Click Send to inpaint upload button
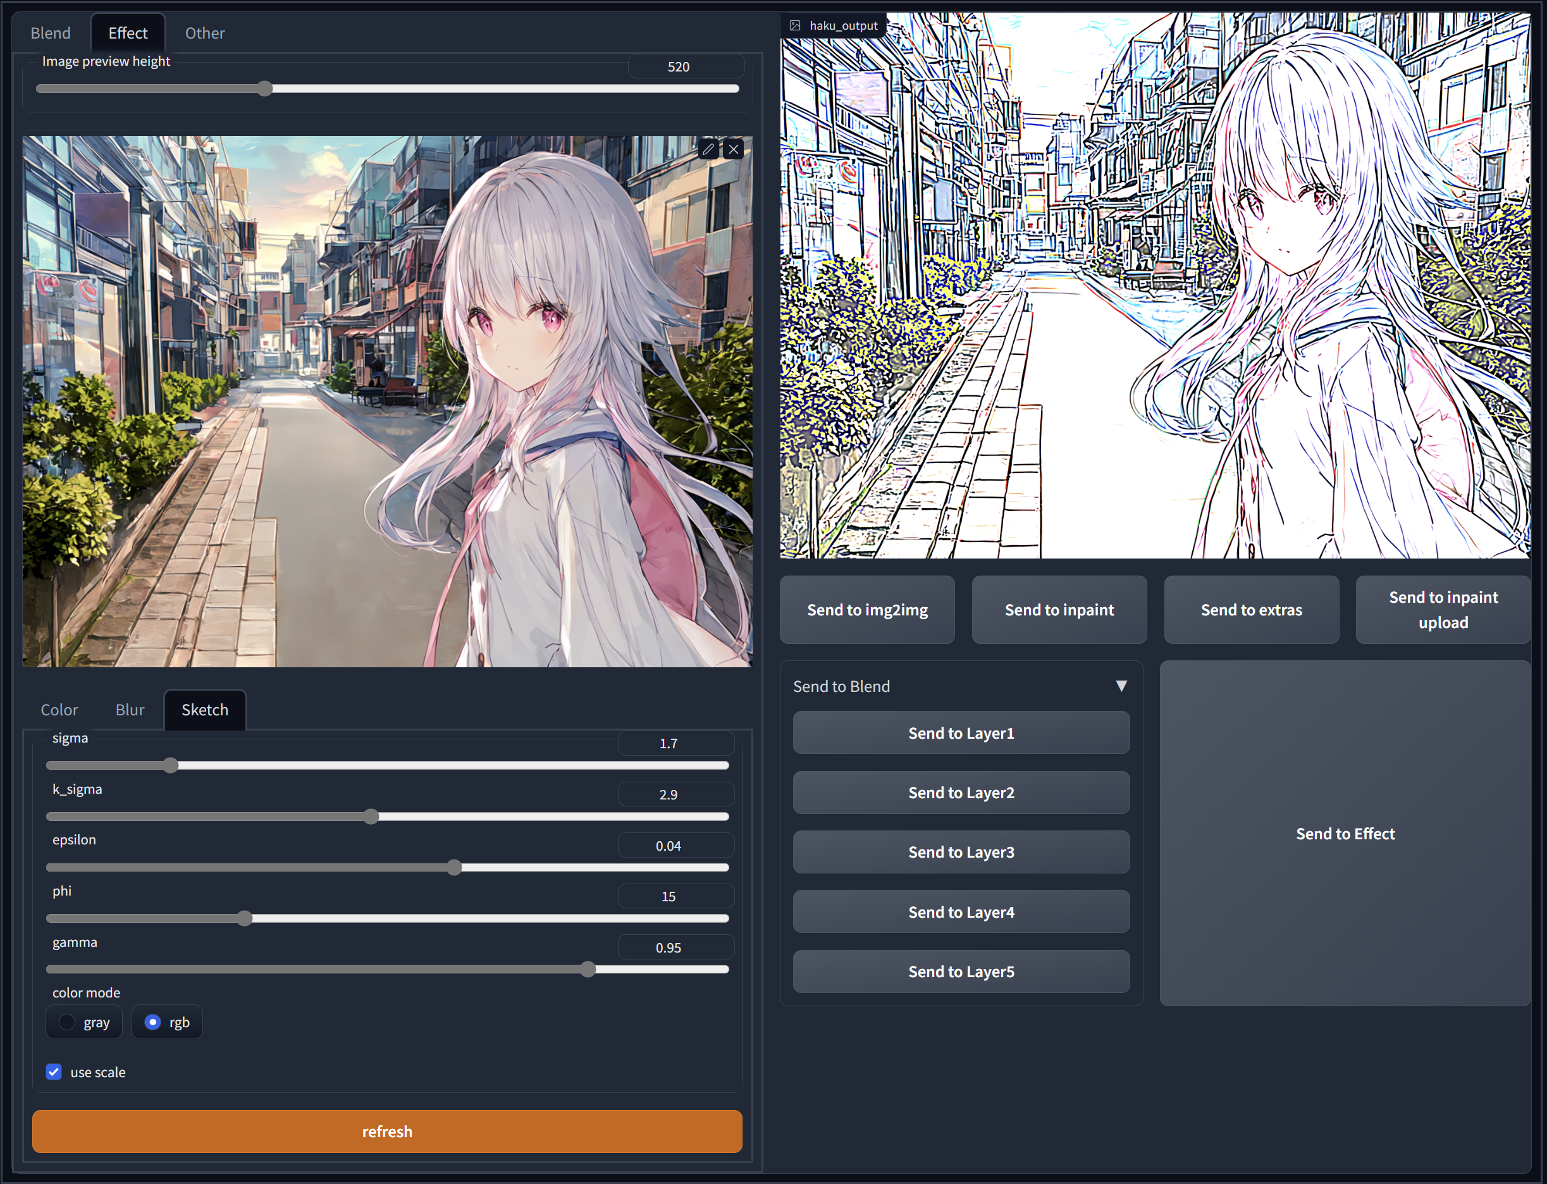The image size is (1547, 1184). coord(1443,610)
